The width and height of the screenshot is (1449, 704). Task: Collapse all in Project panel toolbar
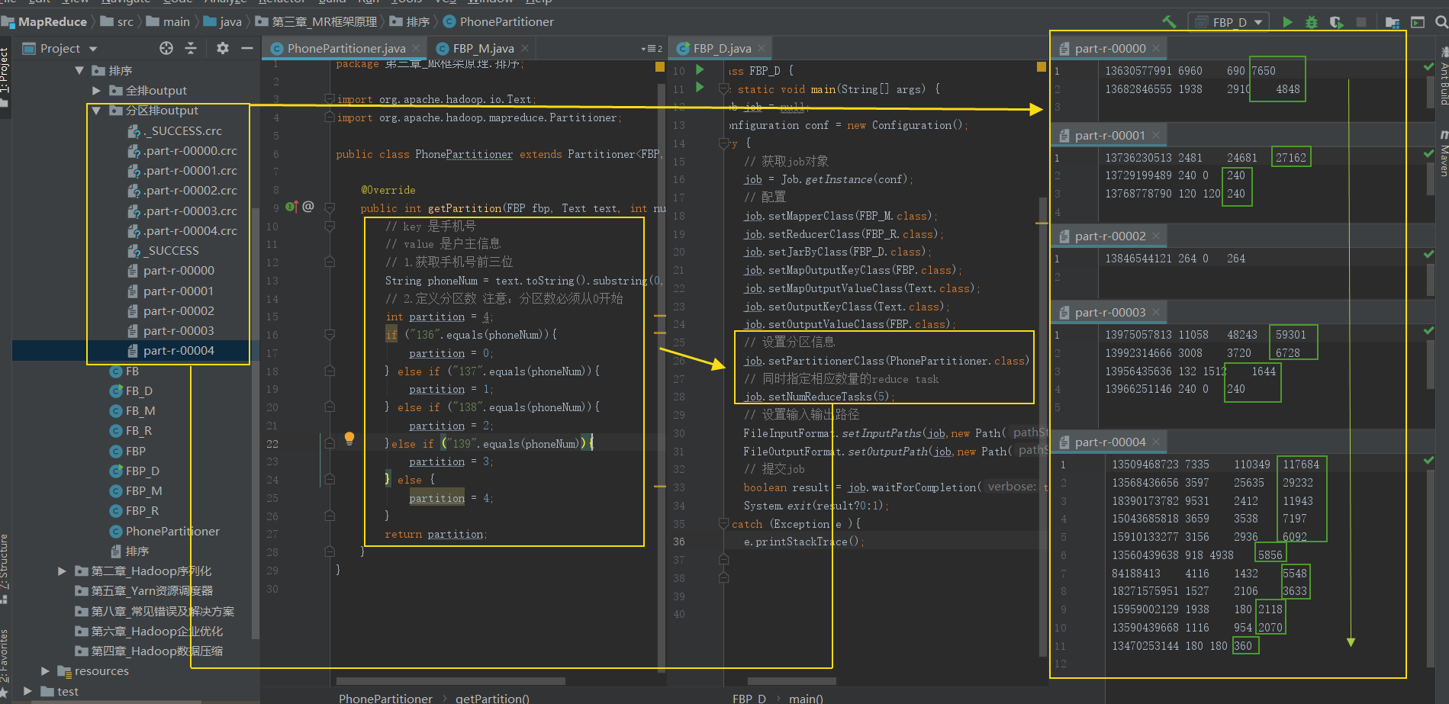191,48
